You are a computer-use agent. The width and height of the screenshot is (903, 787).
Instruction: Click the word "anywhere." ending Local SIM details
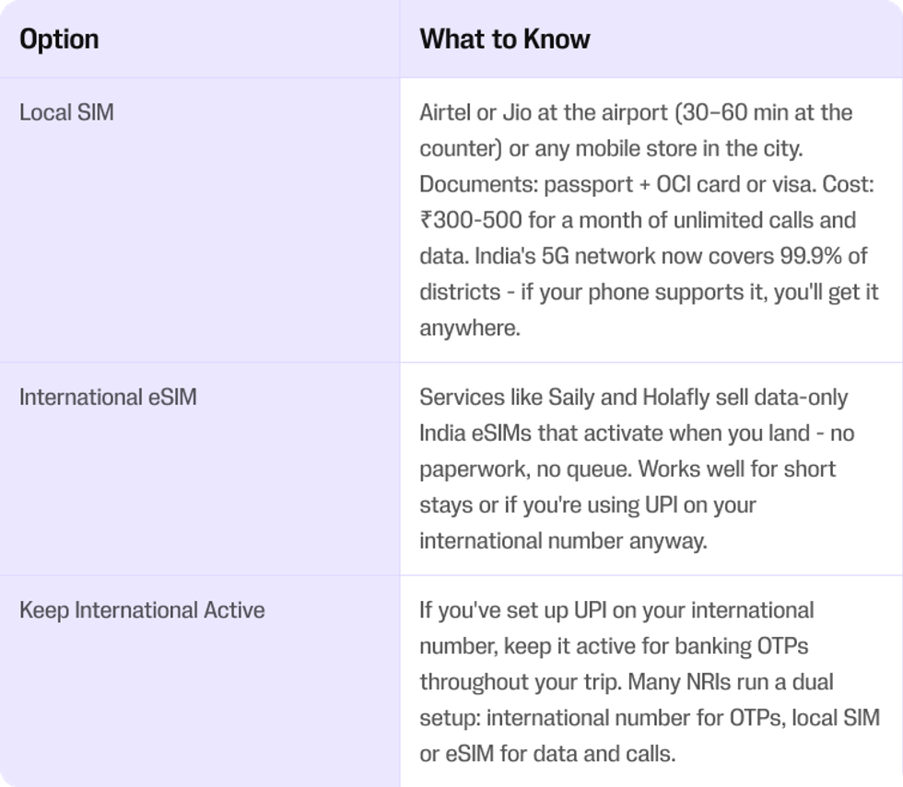[x=470, y=329]
